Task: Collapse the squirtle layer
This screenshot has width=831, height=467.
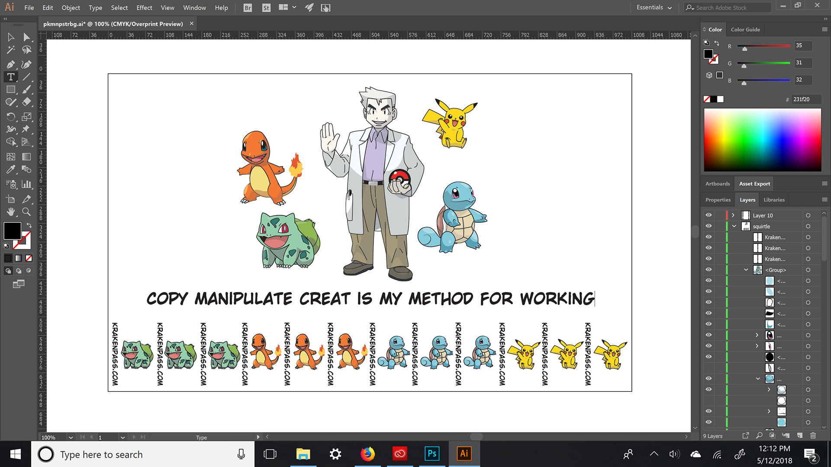Action: [x=734, y=226]
